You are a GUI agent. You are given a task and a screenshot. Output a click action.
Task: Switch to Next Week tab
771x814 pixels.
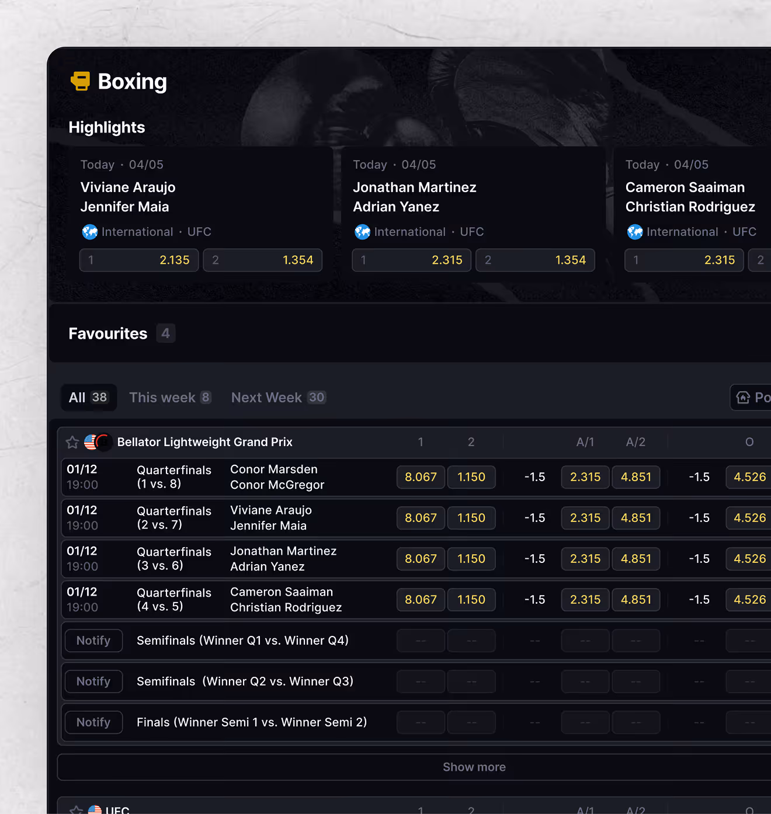click(279, 398)
